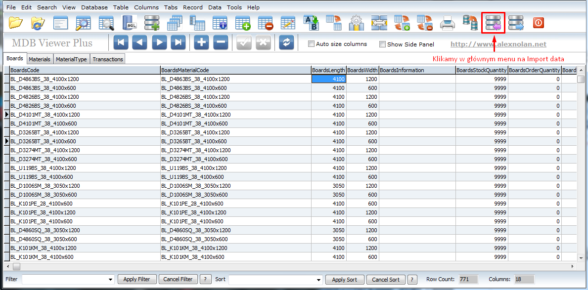The height and width of the screenshot is (290, 588).
Task: Click the Import data toolbar icon
Action: pyautogui.click(x=493, y=23)
